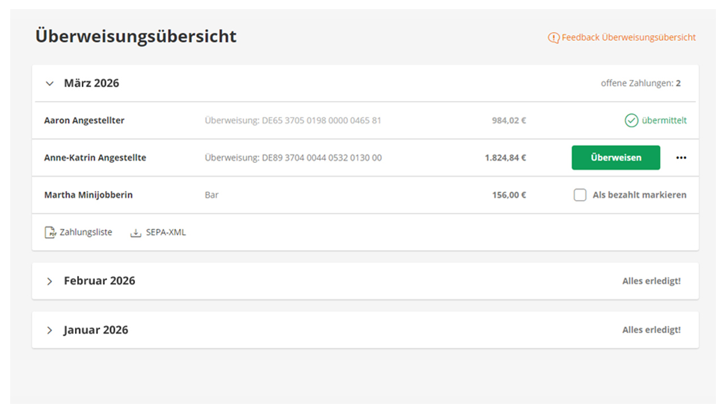Click the Januar 2026 heading title
Image resolution: width=725 pixels, height=413 pixels.
click(96, 330)
